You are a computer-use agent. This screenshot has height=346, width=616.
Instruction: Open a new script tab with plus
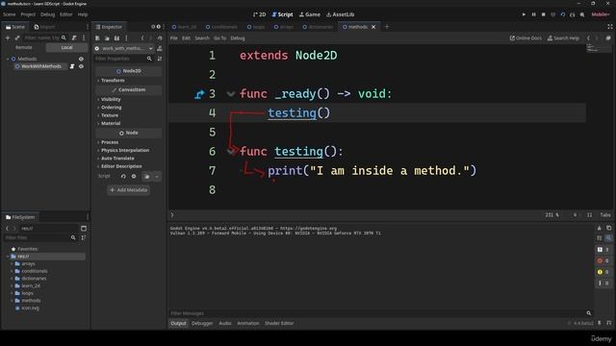(387, 27)
